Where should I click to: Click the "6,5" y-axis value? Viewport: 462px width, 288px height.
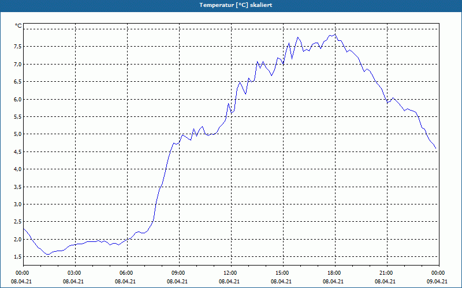[18, 81]
